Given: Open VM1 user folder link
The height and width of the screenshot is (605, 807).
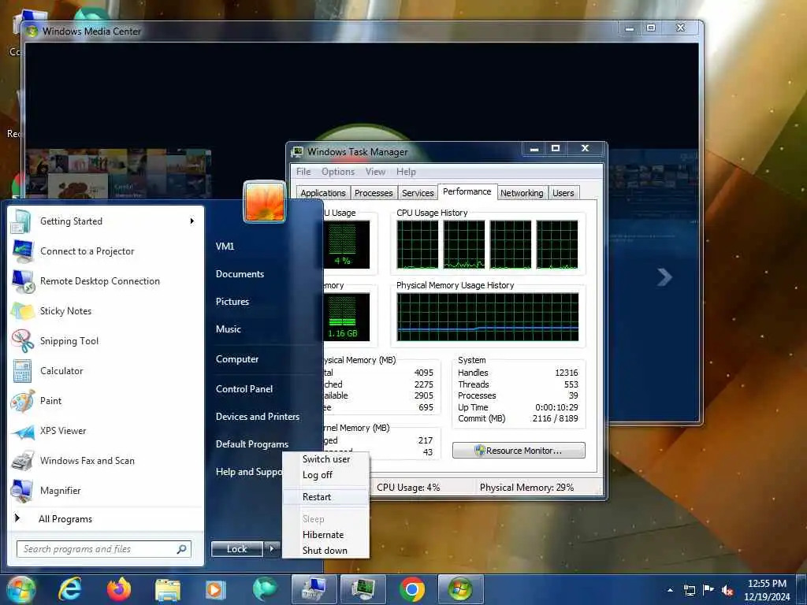Looking at the screenshot, I should [x=225, y=247].
